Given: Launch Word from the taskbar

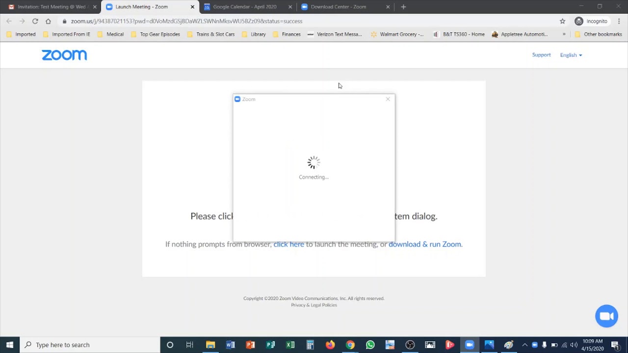Looking at the screenshot, I should pos(231,345).
